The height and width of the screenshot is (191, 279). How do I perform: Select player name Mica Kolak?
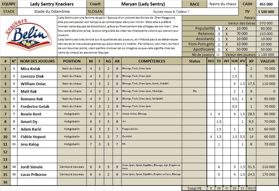pyautogui.click(x=31, y=69)
